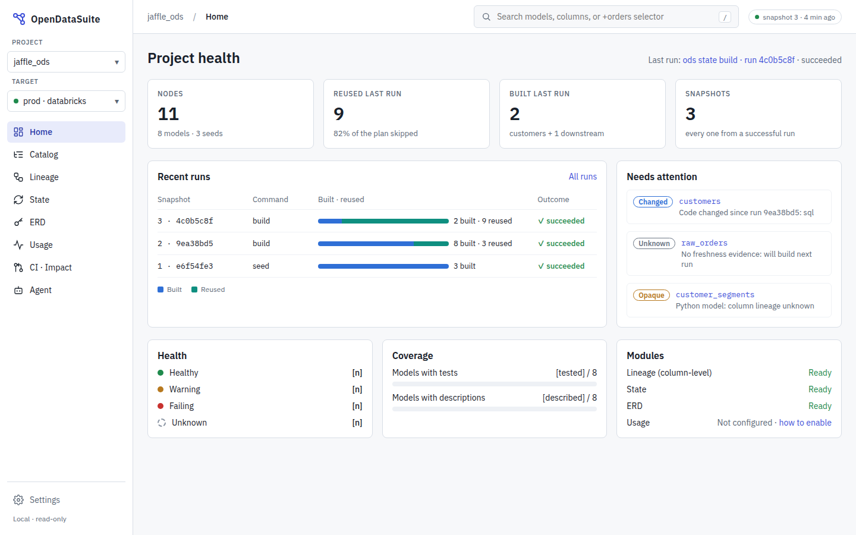This screenshot has width=856, height=535.
Task: Expand the jaffle_ods project dropdown
Action: pyautogui.click(x=66, y=62)
